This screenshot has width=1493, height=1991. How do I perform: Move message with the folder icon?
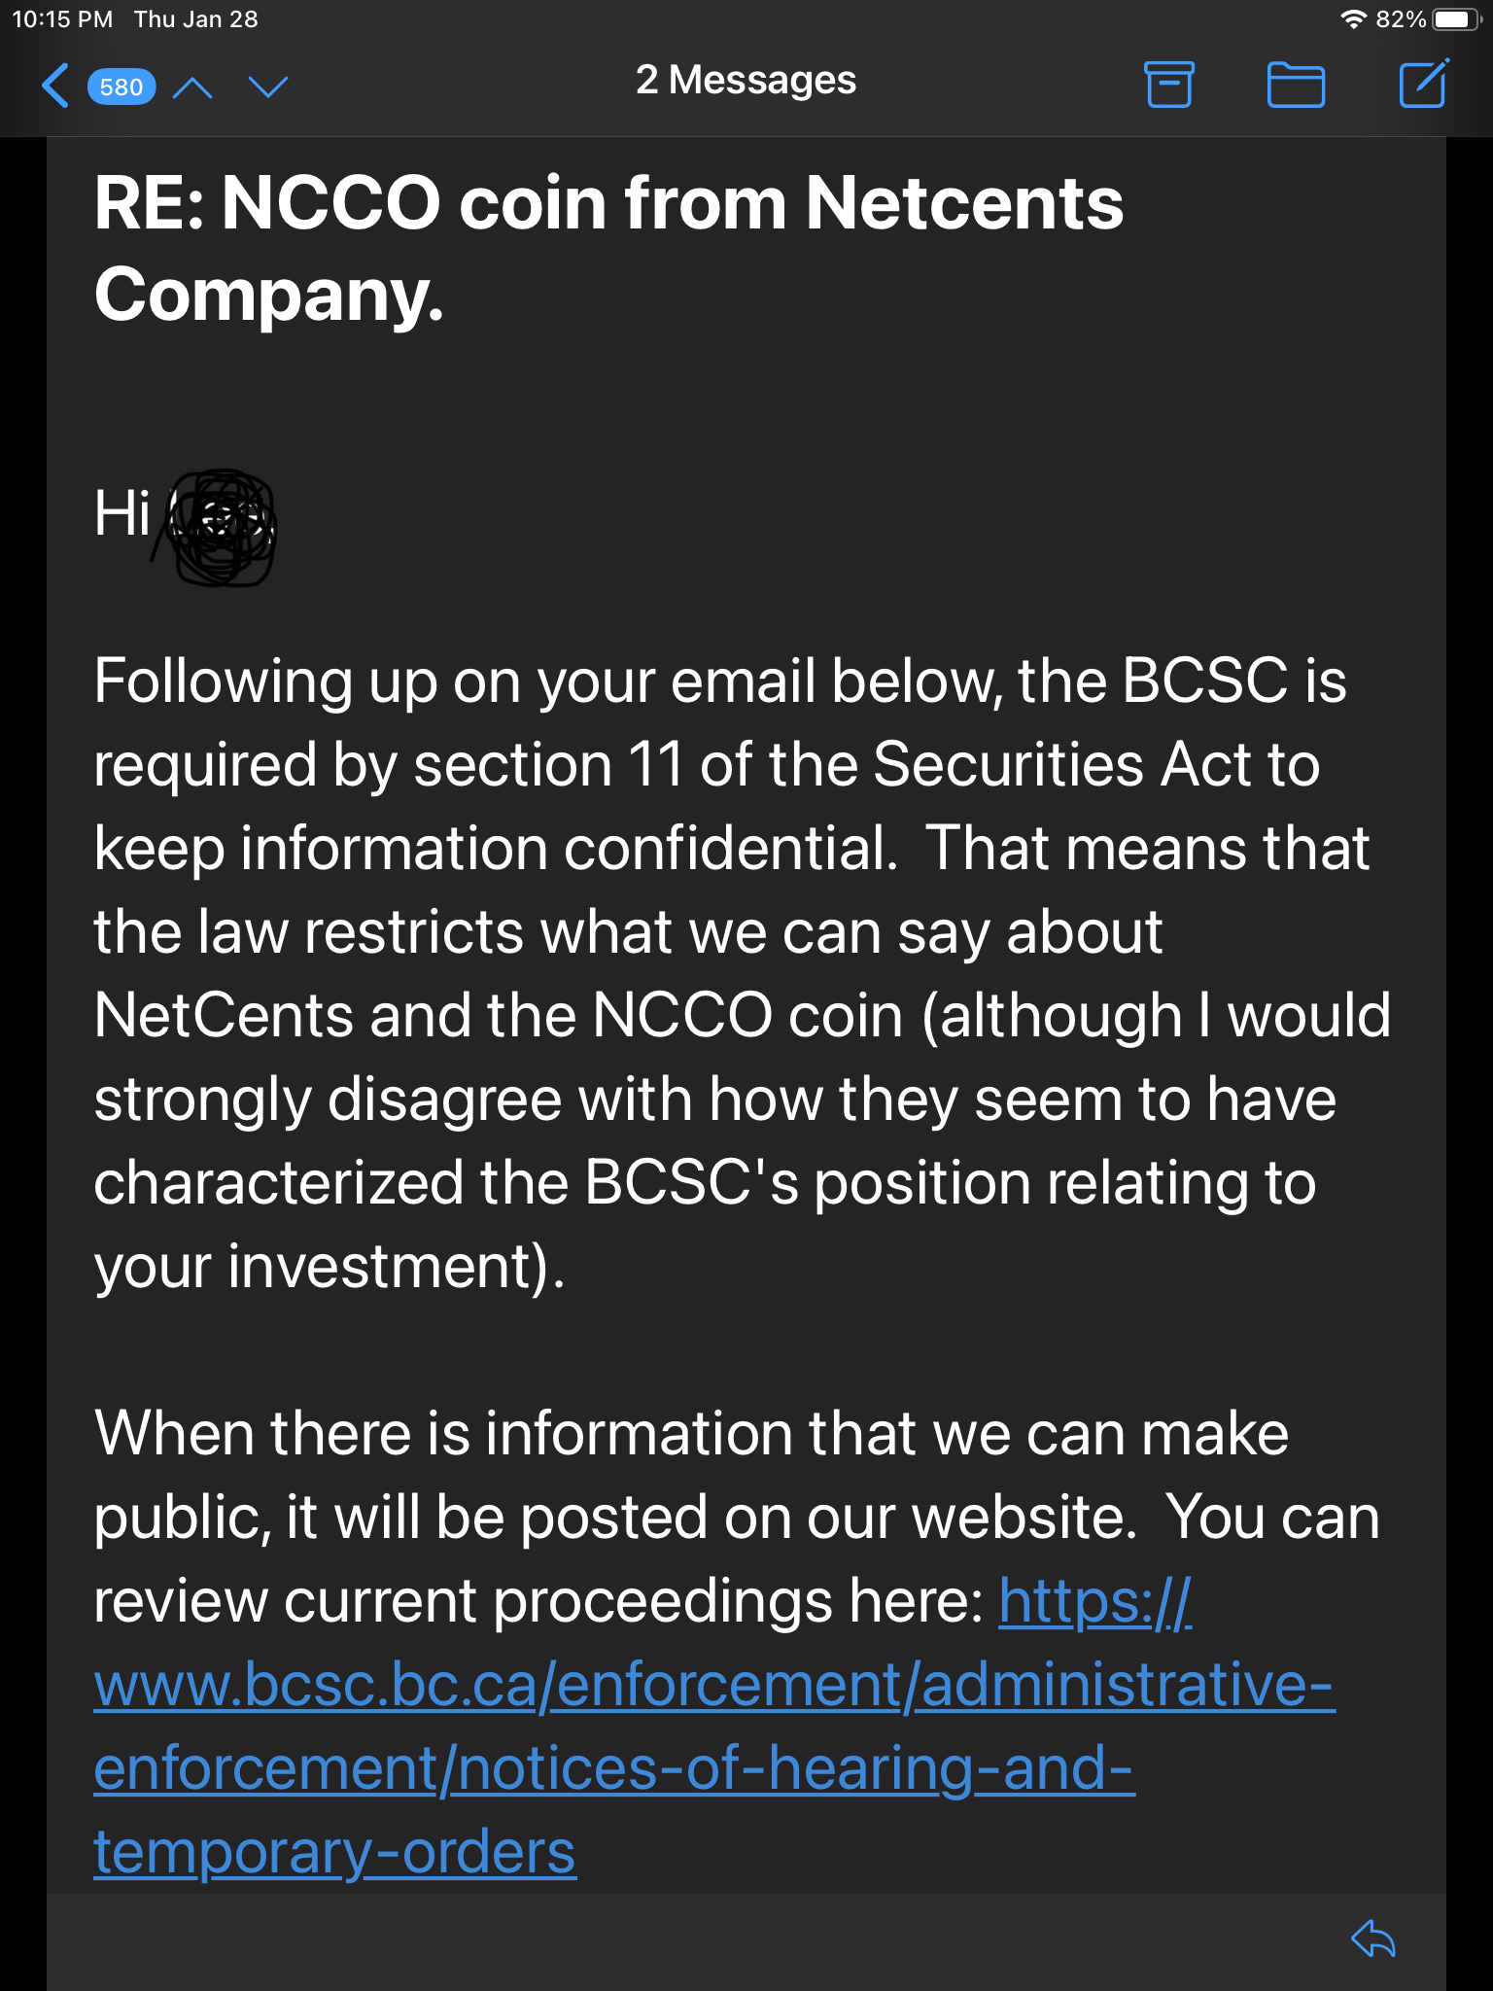pos(1297,85)
